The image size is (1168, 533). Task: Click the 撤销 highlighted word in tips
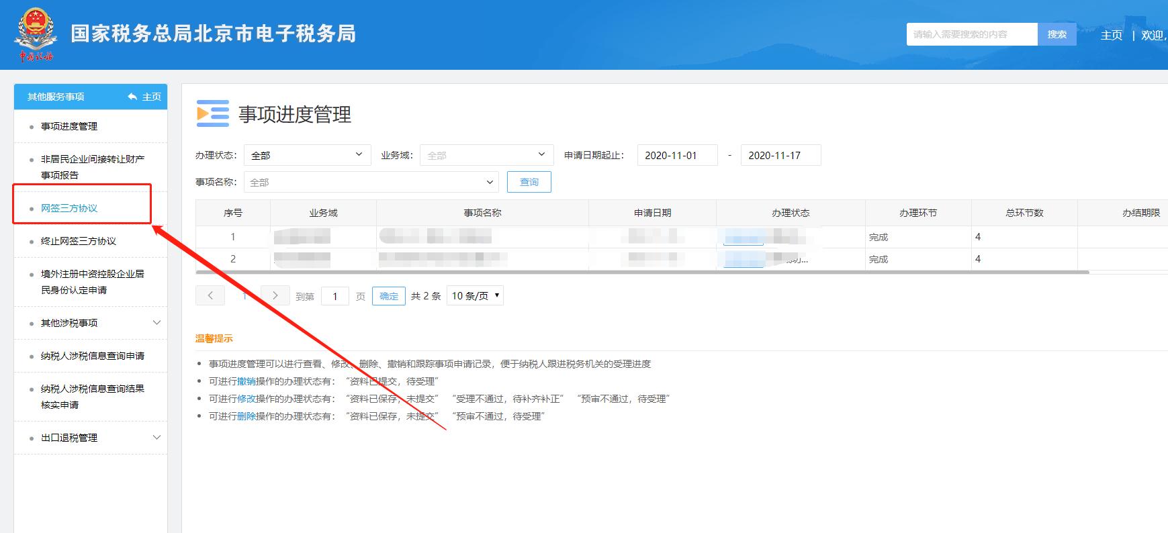click(246, 381)
